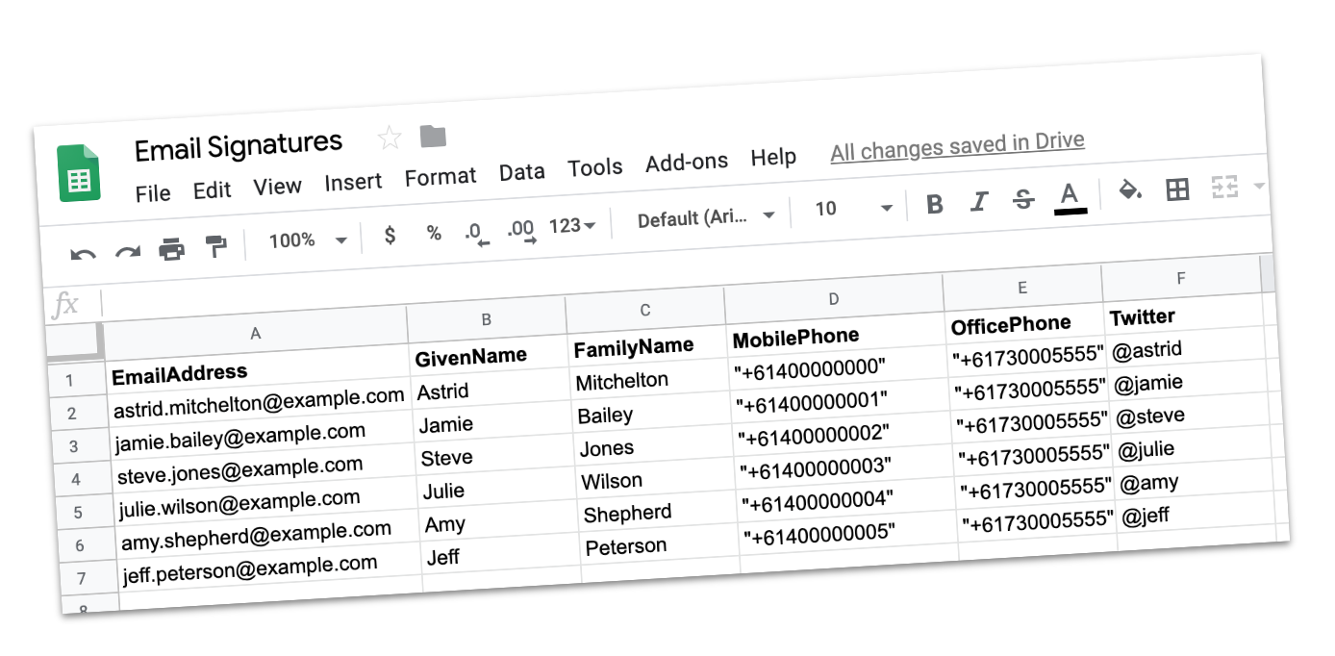The height and width of the screenshot is (656, 1335).
Task: Click the move to folder icon
Action: (433, 136)
